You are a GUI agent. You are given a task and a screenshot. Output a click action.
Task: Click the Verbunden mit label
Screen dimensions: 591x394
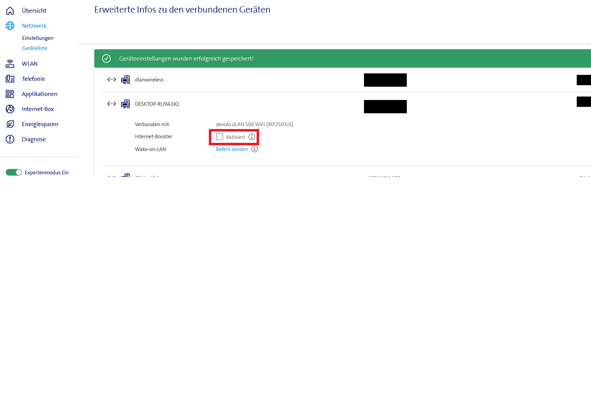152,125
